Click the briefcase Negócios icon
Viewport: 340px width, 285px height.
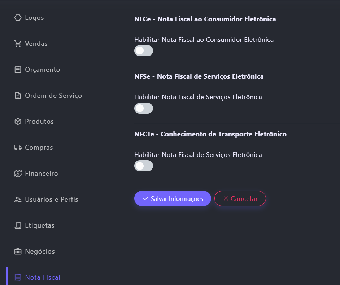[18, 251]
